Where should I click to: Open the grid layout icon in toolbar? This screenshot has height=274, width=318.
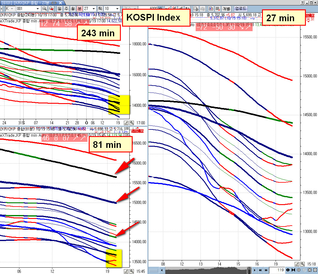click(x=217, y=8)
